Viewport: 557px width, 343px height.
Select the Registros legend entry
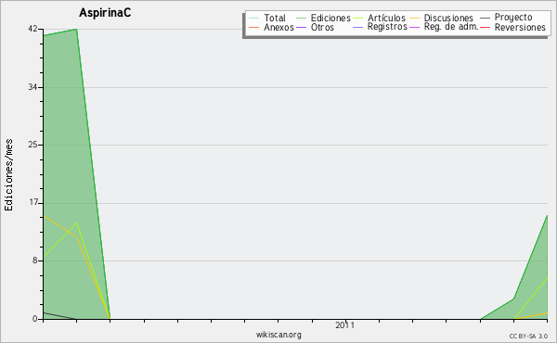click(x=380, y=27)
